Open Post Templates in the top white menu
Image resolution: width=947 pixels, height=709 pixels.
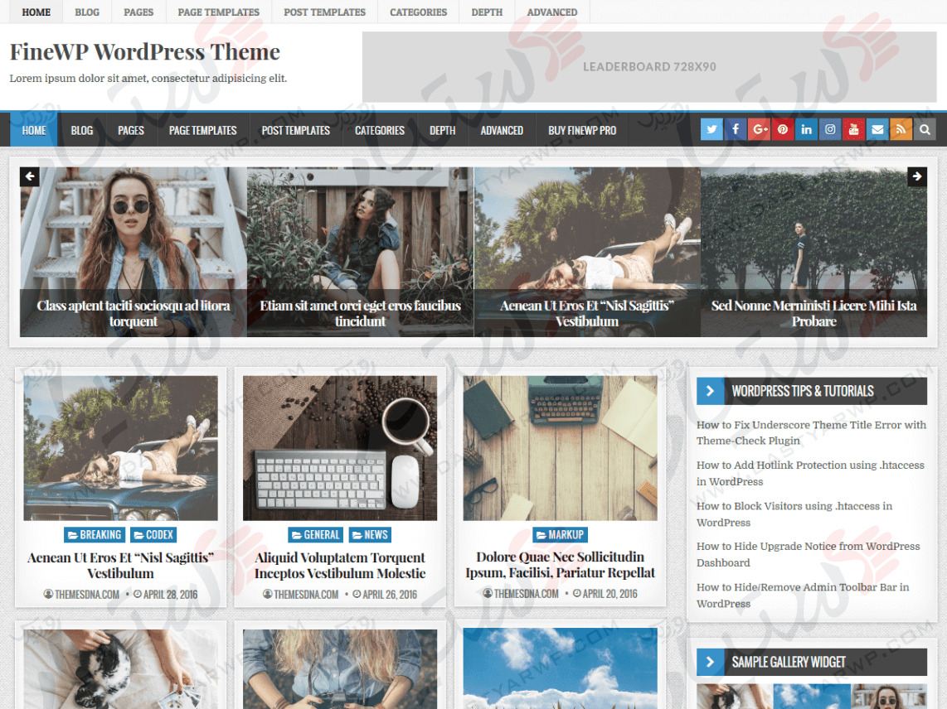click(x=324, y=12)
